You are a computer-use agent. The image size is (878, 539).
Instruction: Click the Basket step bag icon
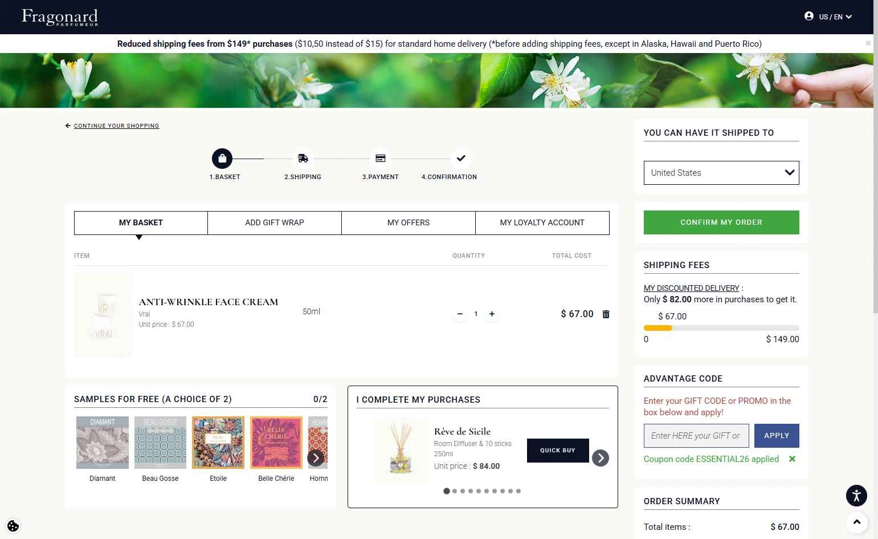[x=222, y=159]
